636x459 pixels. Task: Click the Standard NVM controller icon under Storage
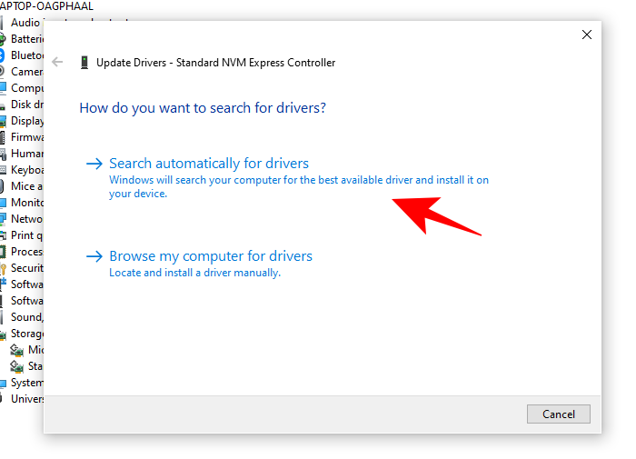coord(16,366)
